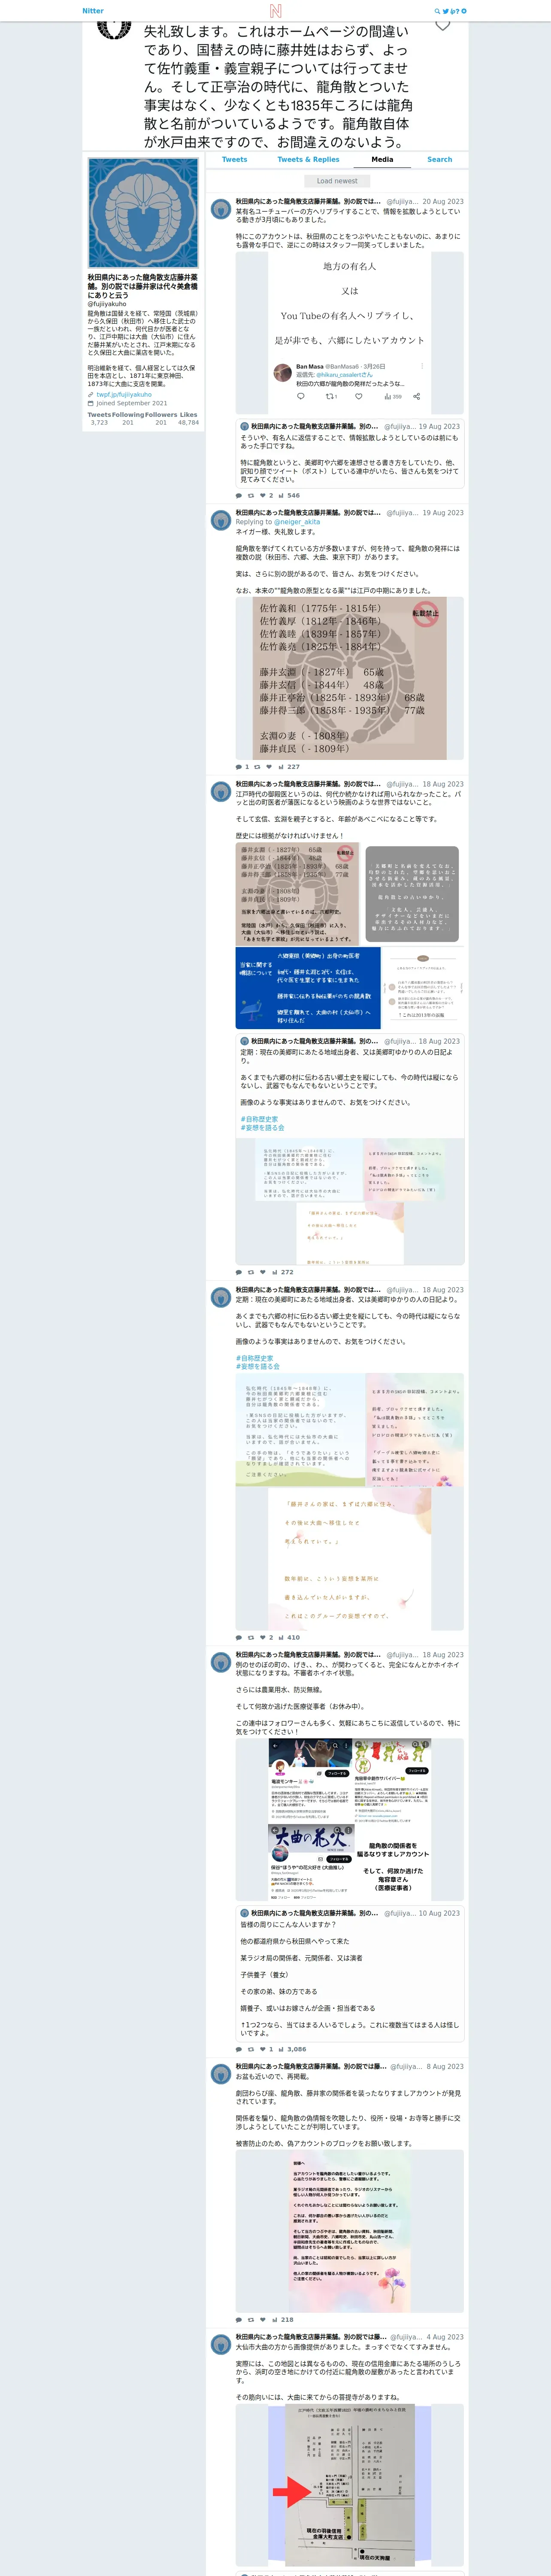
Task: Click the Nitter logo in the header center
Action: (275, 11)
